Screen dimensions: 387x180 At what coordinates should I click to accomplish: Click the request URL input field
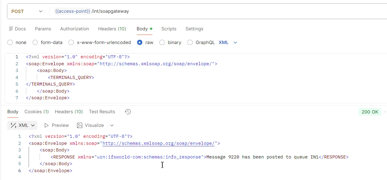213,12
